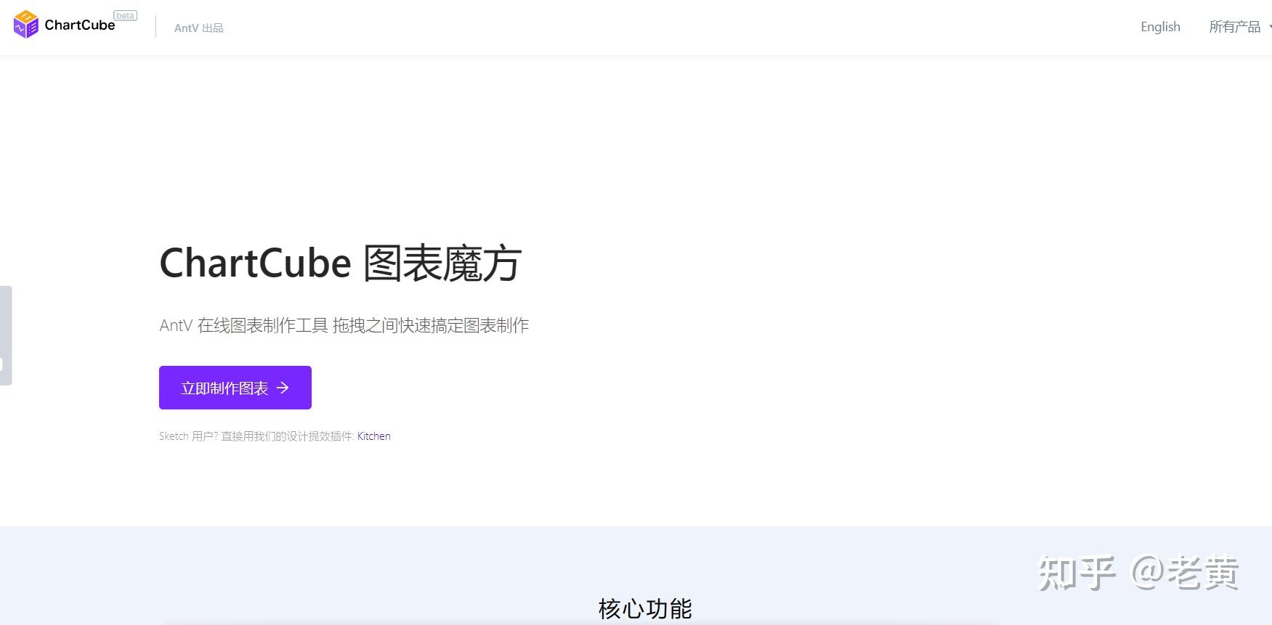This screenshot has width=1272, height=625.
Task: Expand the 所有产品 dropdown menu
Action: coord(1239,27)
